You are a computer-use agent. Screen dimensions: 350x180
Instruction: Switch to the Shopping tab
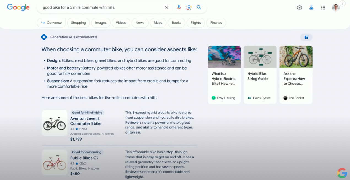point(78,23)
